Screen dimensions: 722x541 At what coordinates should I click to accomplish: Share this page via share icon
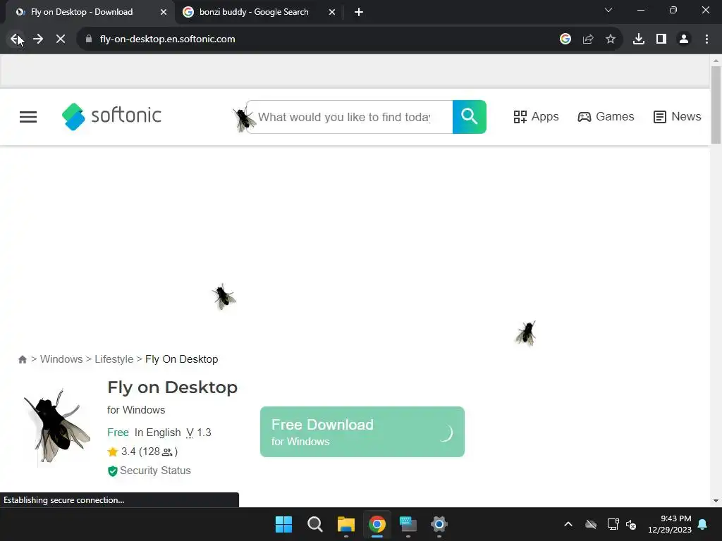(588, 39)
